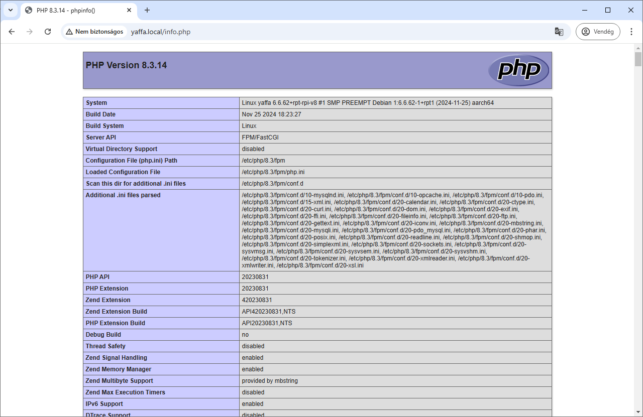Open a new browser tab
Viewport: 643px width, 417px height.
(147, 10)
